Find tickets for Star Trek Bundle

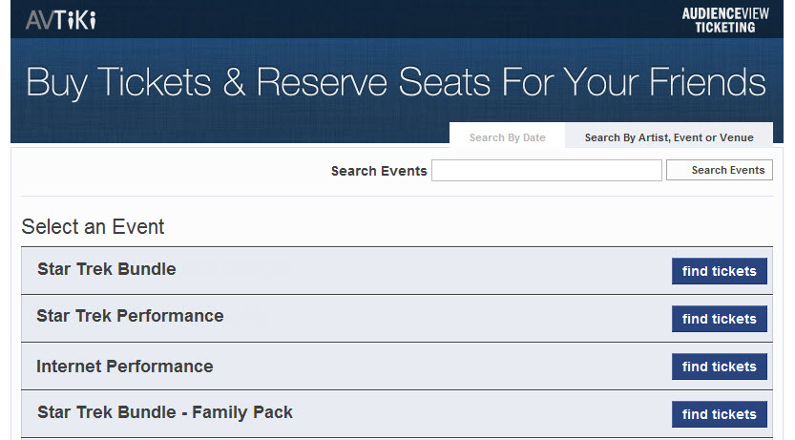719,271
